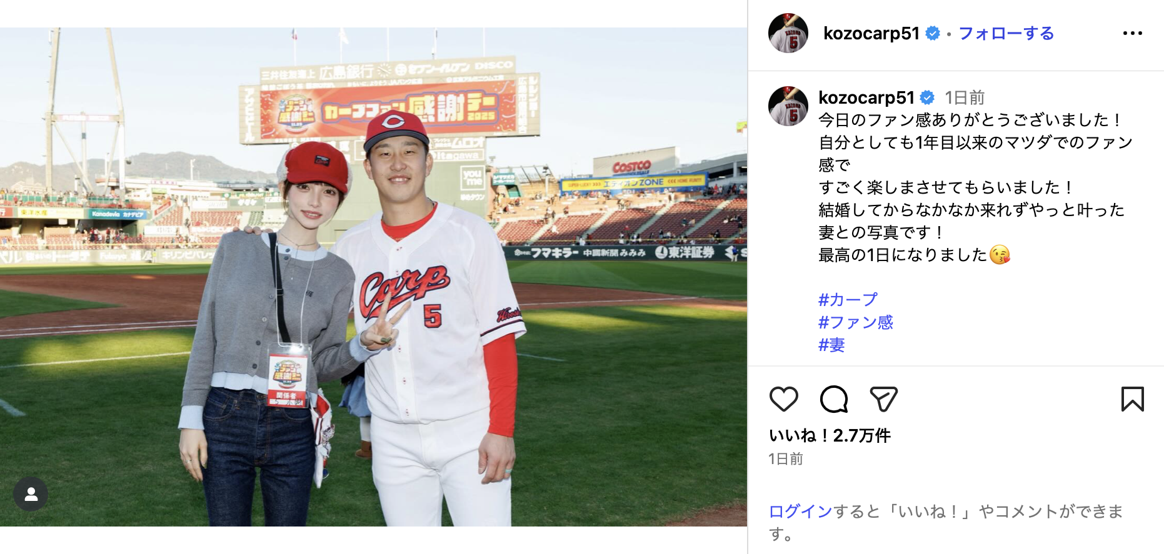Click the 1日前 timestamp beside caption username

965,97
